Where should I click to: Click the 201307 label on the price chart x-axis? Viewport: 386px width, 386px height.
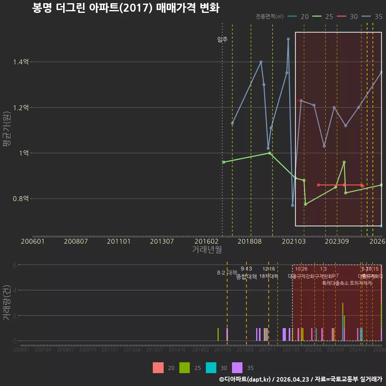pos(162,241)
